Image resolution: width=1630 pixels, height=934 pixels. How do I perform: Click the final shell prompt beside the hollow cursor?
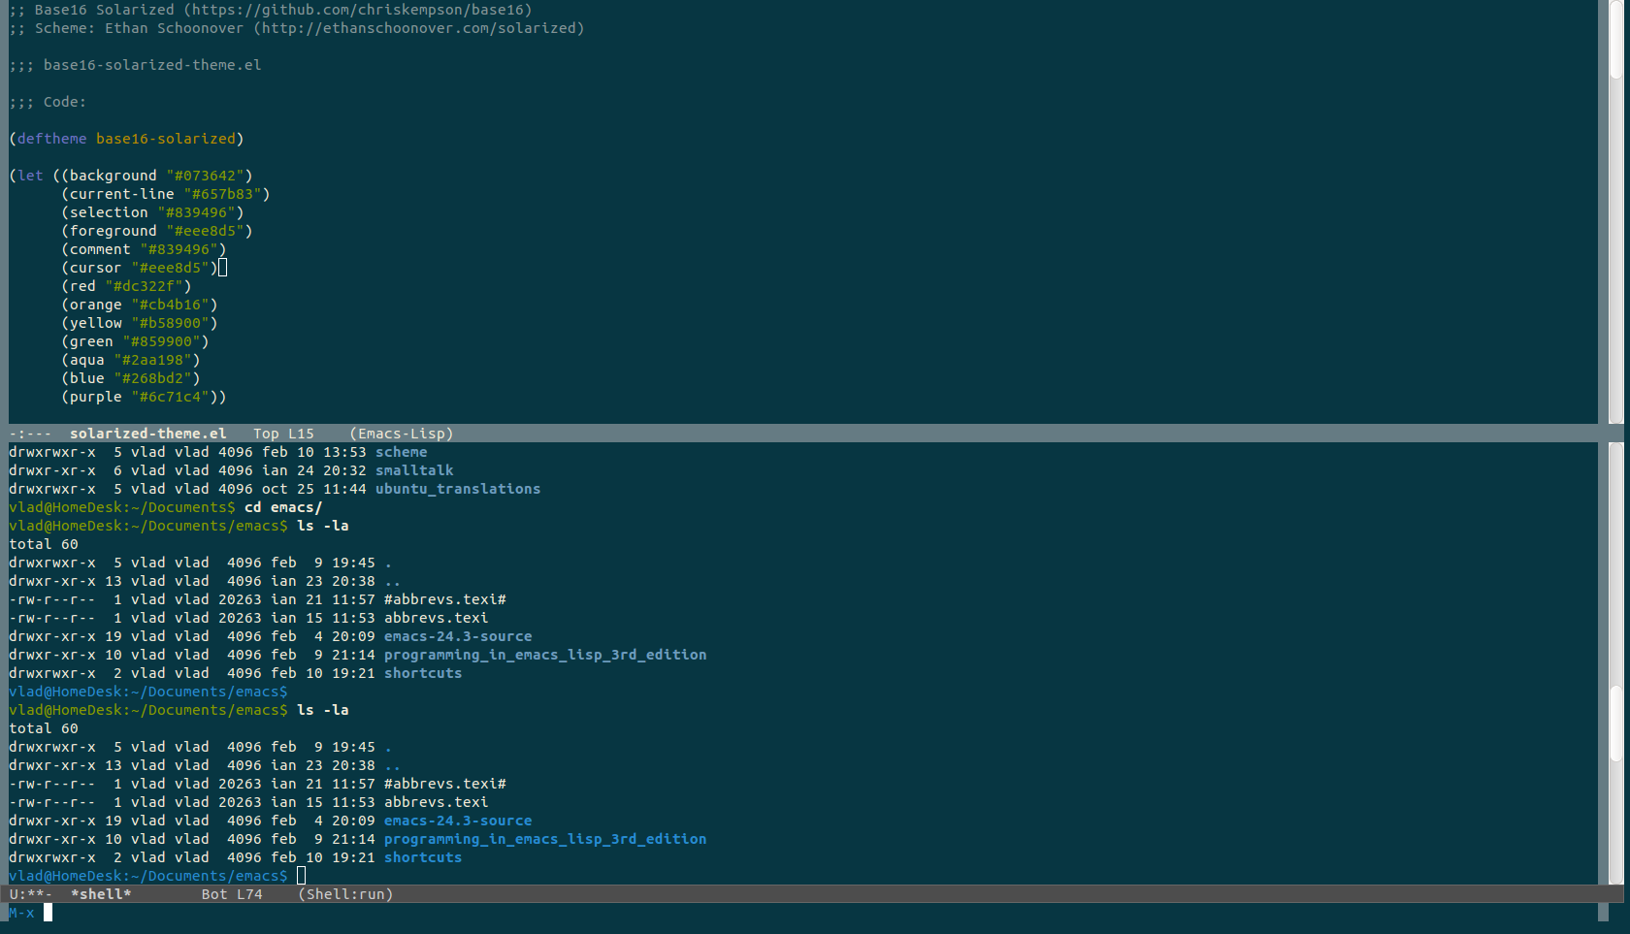click(148, 876)
